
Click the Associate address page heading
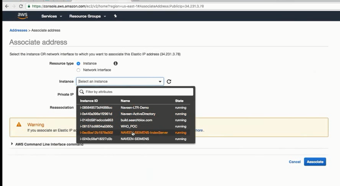click(x=38, y=42)
